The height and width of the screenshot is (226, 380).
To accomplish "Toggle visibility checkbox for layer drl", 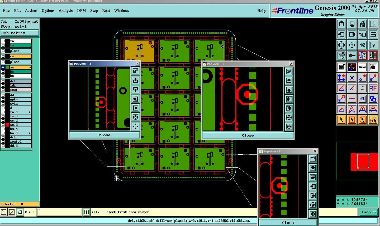I will click(x=3, y=81).
